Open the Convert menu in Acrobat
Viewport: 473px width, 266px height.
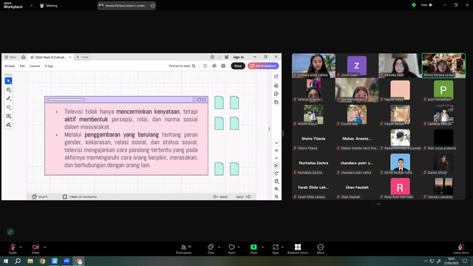(x=35, y=66)
